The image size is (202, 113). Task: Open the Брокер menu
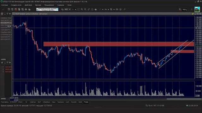coord(38,5)
